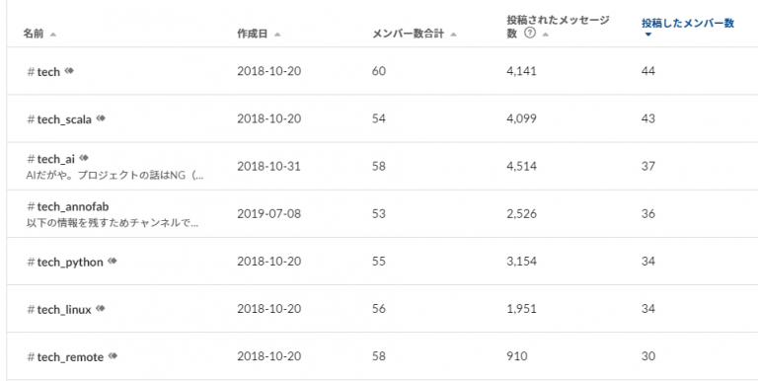Click the shared icon next to tech_remote
758x381 pixels.
[113, 356]
